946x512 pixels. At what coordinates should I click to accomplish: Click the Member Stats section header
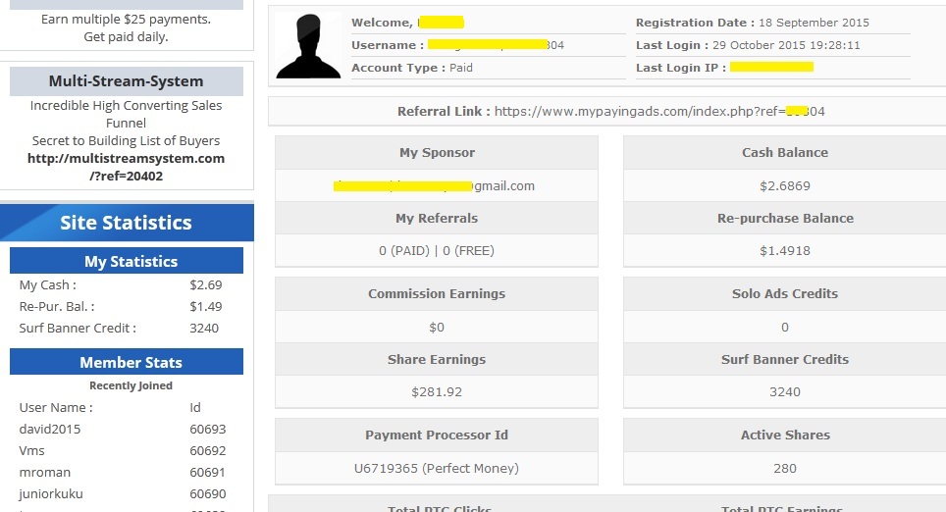[126, 362]
